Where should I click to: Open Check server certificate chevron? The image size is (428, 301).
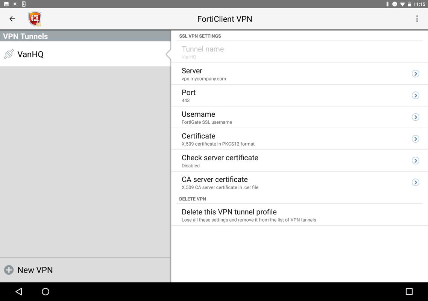click(x=415, y=161)
